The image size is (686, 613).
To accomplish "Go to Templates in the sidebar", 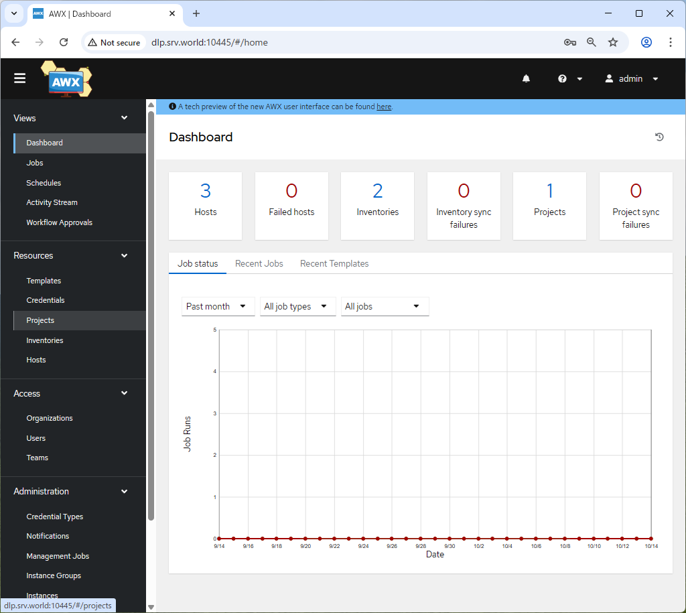I will point(44,281).
